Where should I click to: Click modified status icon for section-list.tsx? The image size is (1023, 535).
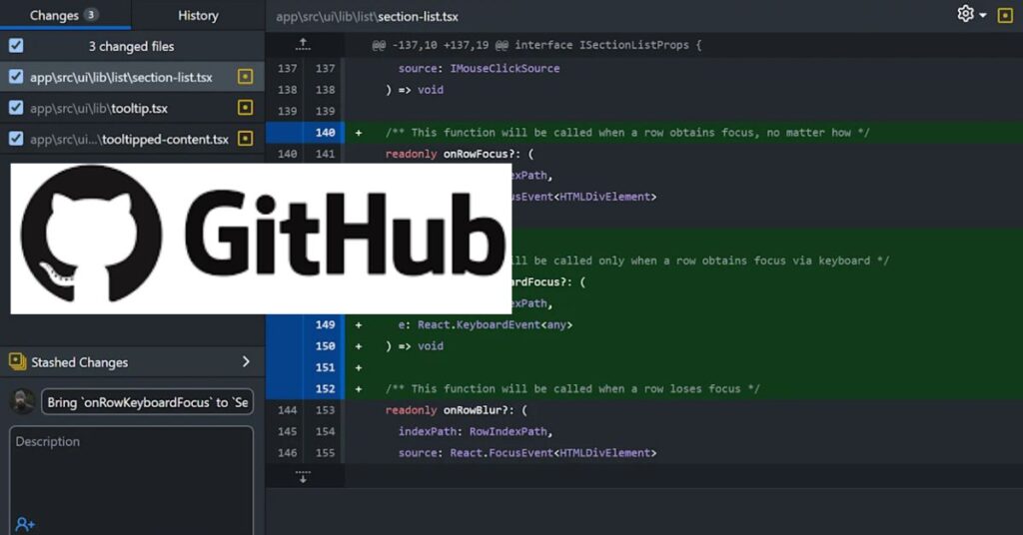[x=246, y=76]
